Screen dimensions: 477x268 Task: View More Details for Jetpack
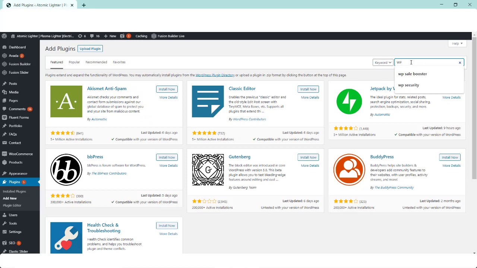451,98
